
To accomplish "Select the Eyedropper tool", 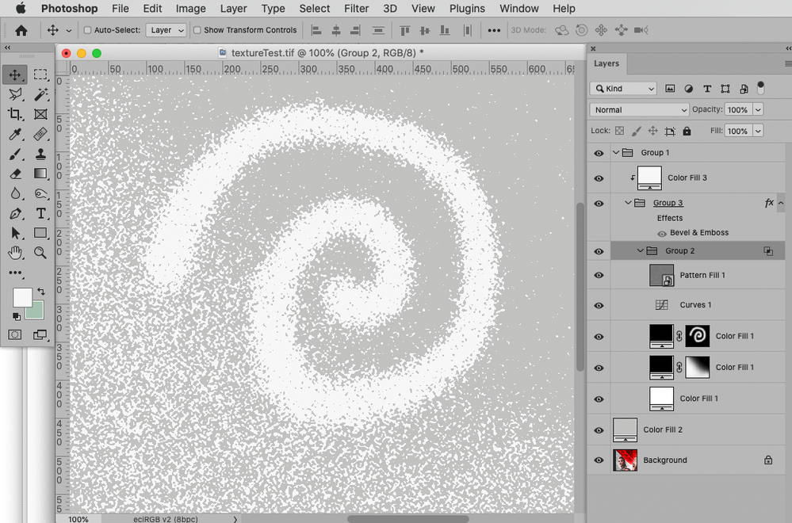I will (14, 134).
